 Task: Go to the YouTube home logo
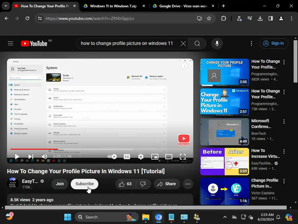34,43
